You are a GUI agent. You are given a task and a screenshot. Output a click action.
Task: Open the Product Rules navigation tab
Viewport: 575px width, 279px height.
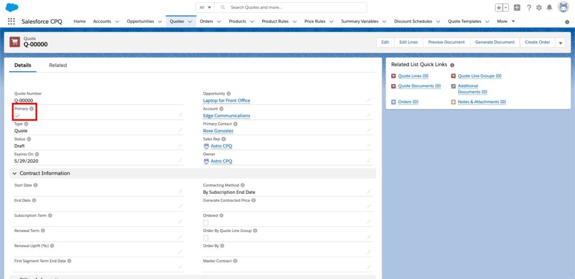click(x=275, y=21)
